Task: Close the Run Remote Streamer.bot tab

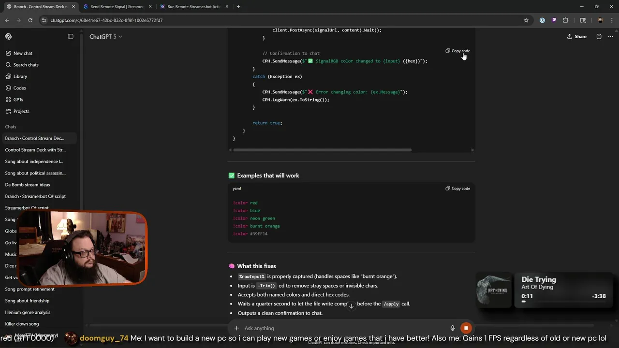Action: point(227,7)
